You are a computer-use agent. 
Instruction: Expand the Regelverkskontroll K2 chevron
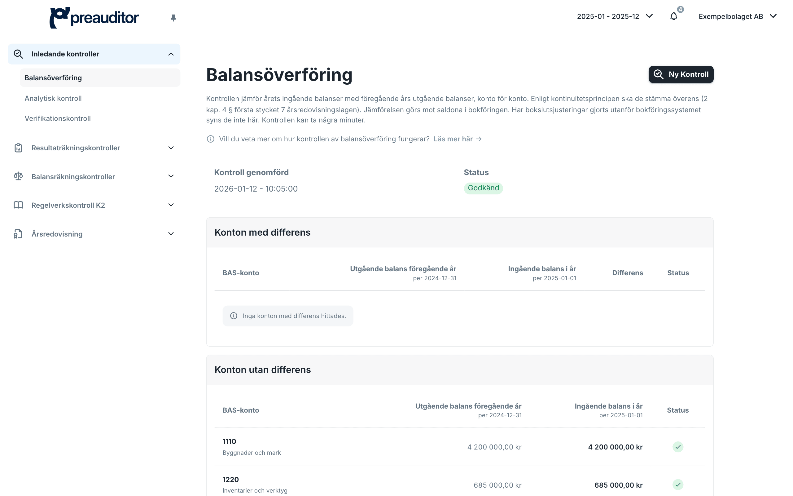point(171,205)
